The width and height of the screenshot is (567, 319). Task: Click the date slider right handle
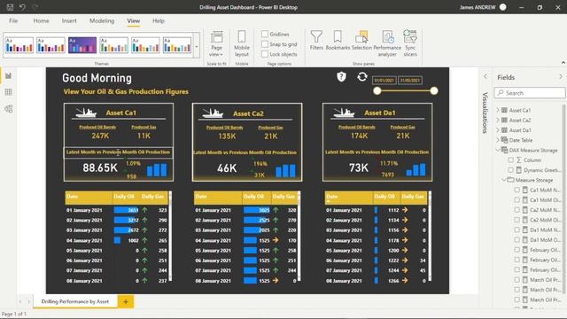click(x=434, y=90)
